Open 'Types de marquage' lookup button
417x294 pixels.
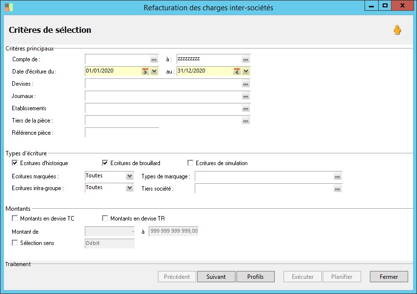[x=337, y=176]
